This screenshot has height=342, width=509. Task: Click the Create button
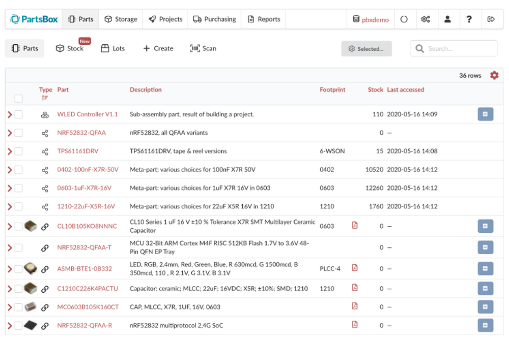158,48
